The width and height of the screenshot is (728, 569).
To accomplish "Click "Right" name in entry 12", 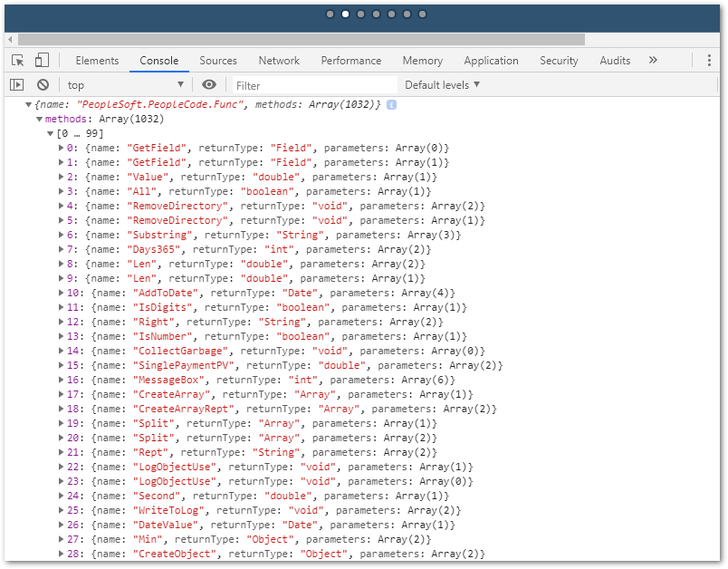I will point(154,322).
